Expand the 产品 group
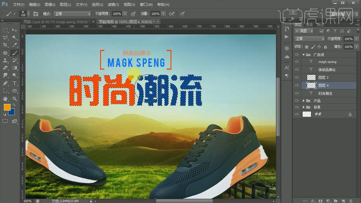Image resolution: width=361 pixels, height=203 pixels. (x=303, y=100)
